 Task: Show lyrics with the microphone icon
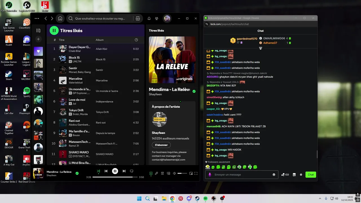(x=157, y=173)
